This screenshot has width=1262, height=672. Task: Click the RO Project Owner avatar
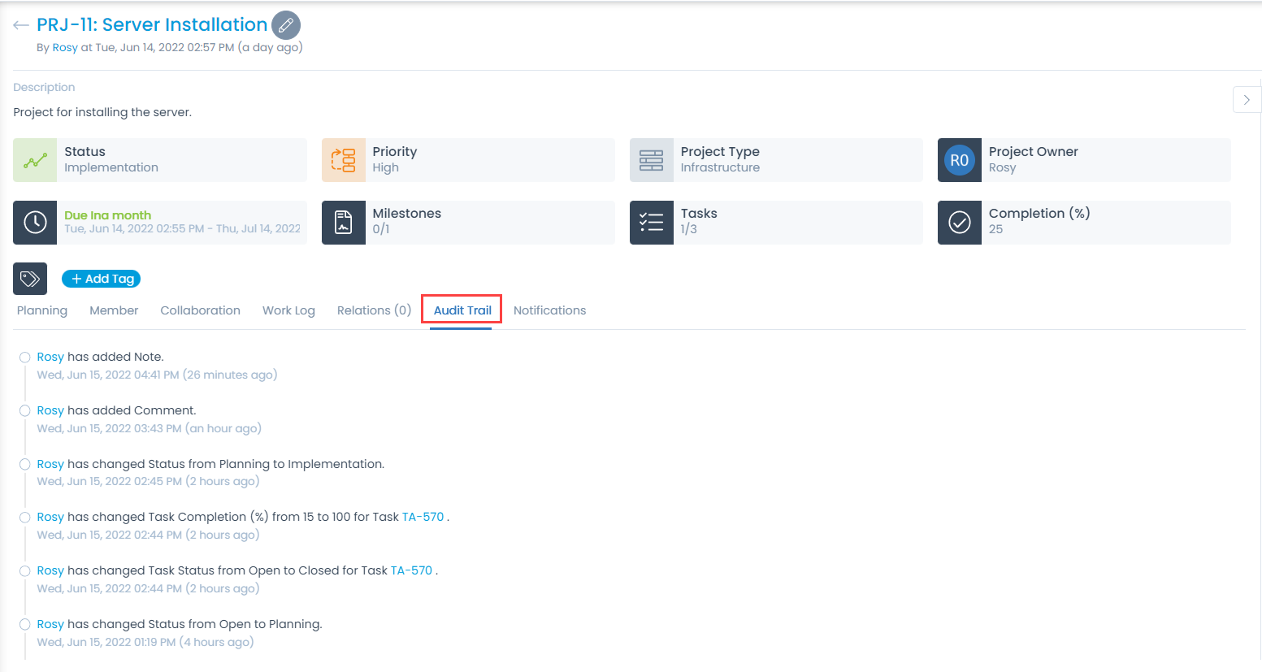point(959,160)
